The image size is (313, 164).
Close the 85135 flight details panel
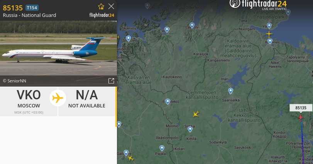pyautogui.click(x=111, y=7)
